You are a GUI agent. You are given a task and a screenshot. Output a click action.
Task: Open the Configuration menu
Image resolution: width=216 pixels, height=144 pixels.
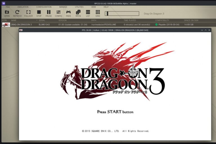44,7
